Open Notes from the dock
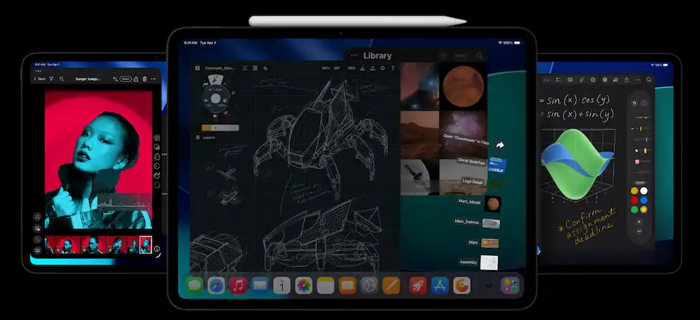700x320 pixels. tap(326, 285)
